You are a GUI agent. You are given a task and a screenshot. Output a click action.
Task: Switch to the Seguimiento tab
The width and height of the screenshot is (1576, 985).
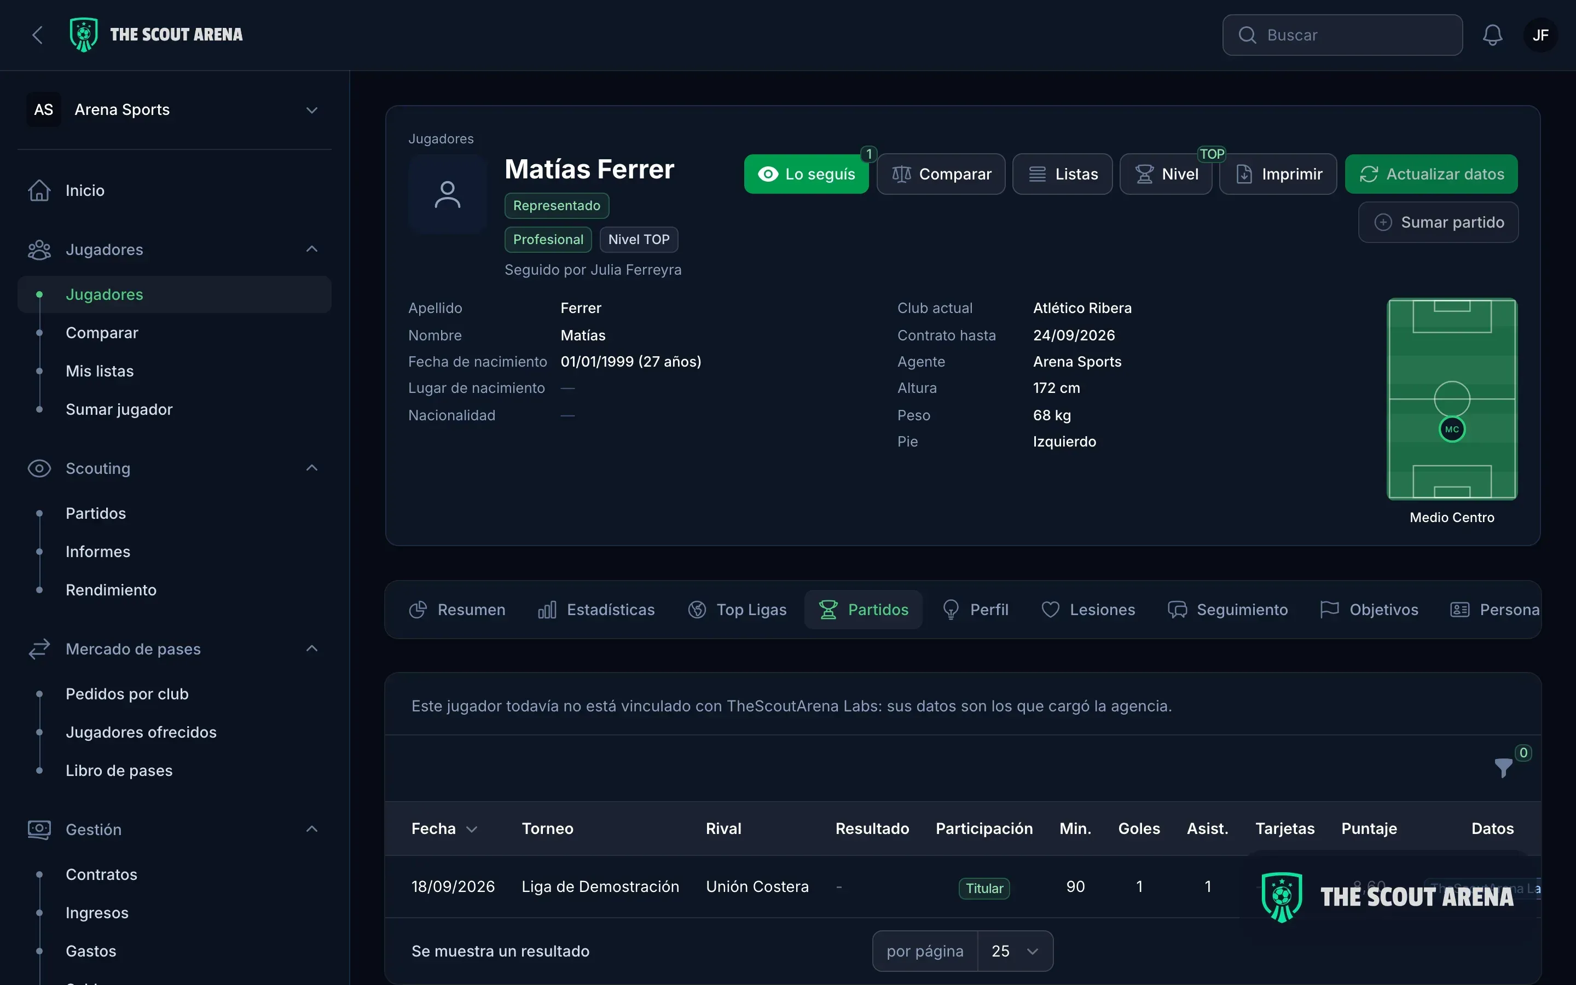[x=1227, y=610]
